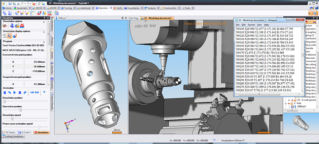Jump to end of animation

click(37, 93)
